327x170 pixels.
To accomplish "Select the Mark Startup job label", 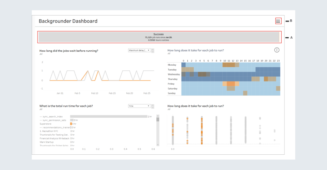I will pos(47,142).
